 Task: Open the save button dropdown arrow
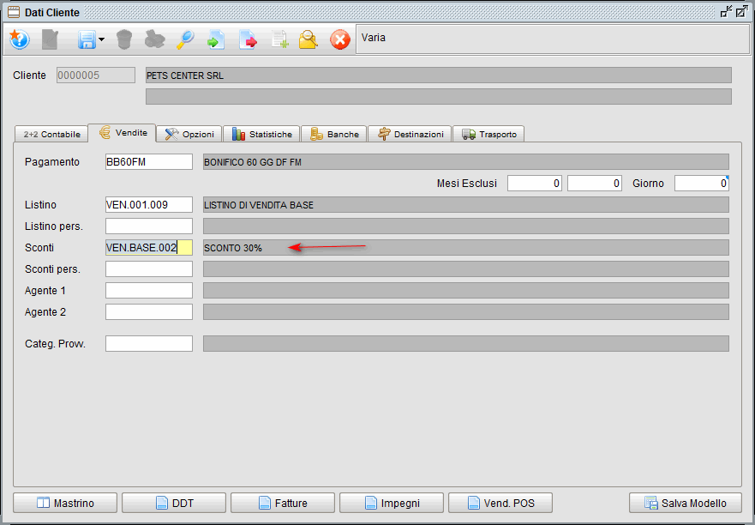point(101,39)
